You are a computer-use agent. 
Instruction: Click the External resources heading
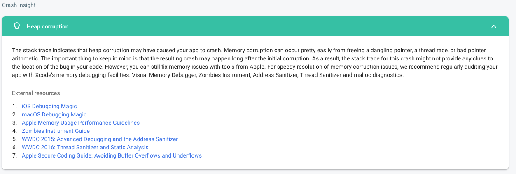pos(36,93)
